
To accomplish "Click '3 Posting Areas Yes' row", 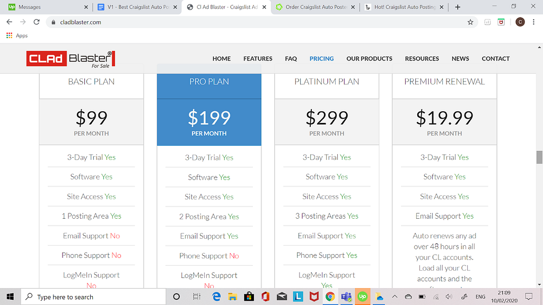I will click(x=327, y=216).
